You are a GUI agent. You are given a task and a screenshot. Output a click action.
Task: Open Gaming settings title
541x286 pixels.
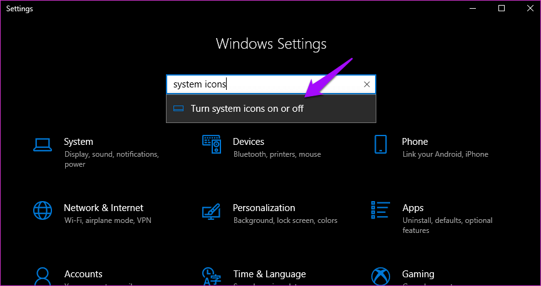[x=418, y=274]
